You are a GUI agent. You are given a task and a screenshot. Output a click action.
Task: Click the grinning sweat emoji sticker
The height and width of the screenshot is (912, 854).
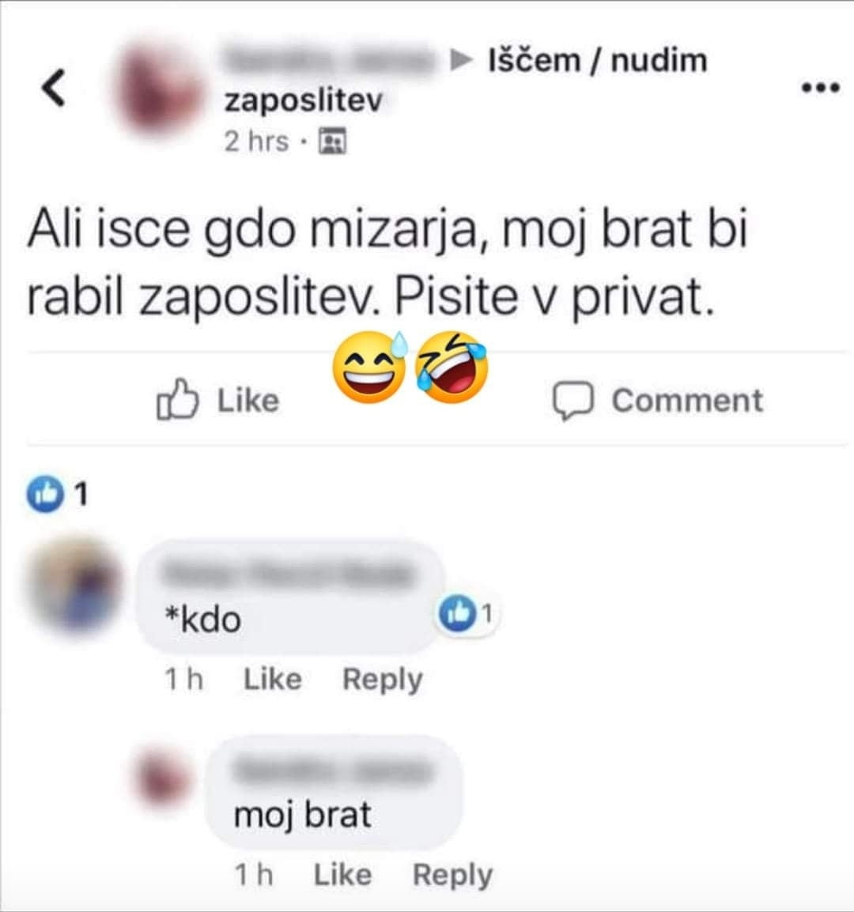(370, 367)
